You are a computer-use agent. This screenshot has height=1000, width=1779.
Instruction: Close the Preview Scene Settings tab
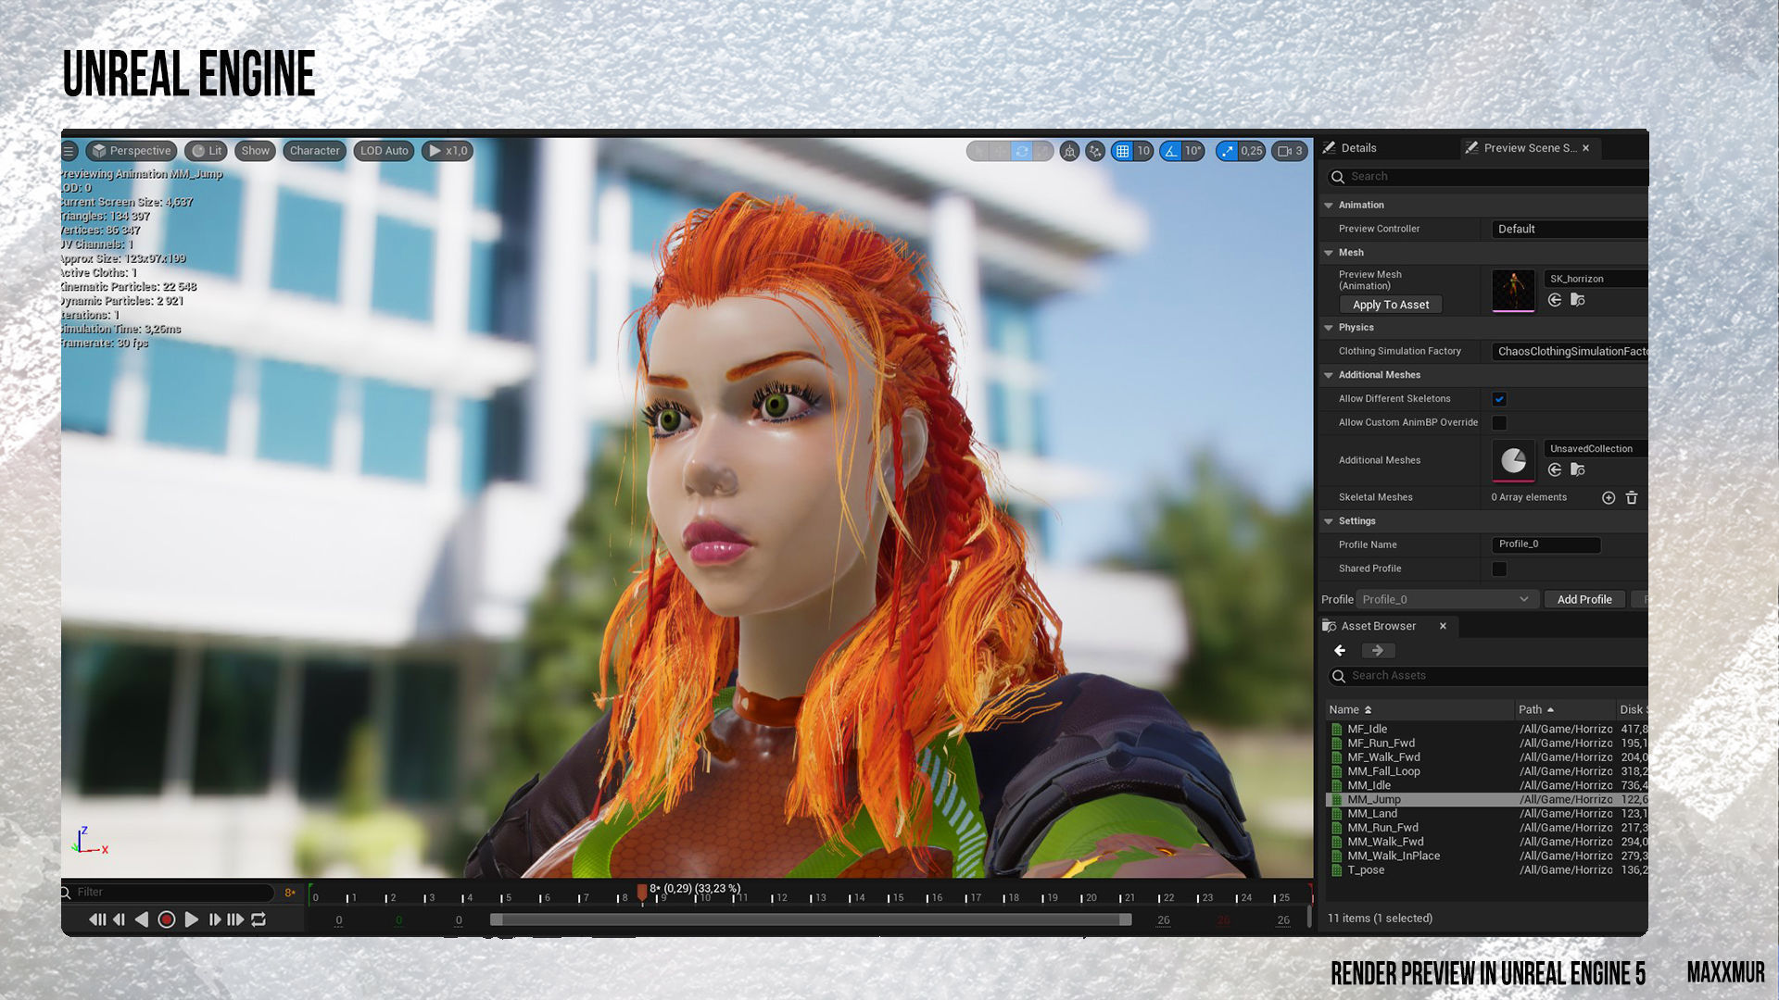coord(1586,148)
